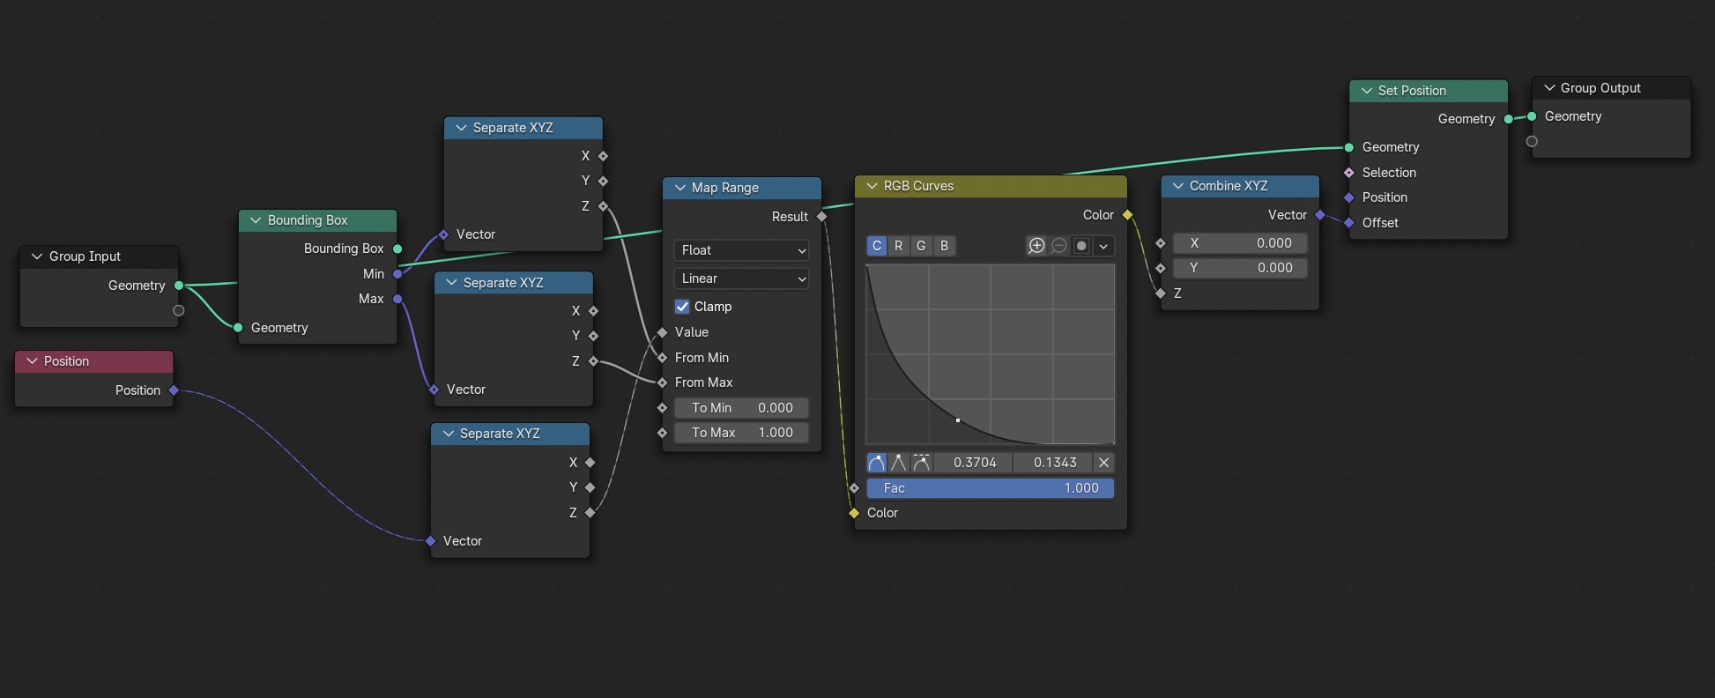Open the curve tools dropdown arrow
This screenshot has width=1715, height=698.
click(x=1103, y=246)
